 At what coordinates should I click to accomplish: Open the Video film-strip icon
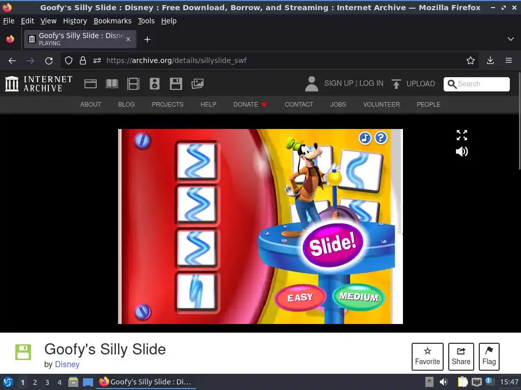[133, 84]
